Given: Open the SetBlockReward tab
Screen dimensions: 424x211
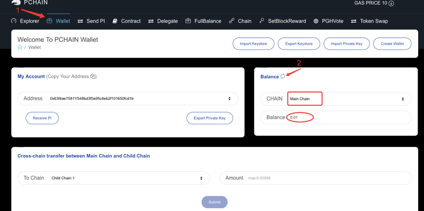Looking at the screenshot, I should click(282, 21).
